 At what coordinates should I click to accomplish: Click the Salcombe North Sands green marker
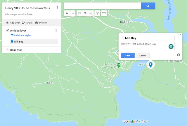click(x=119, y=65)
